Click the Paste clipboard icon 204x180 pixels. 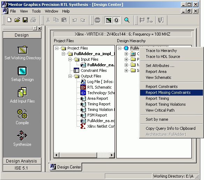pyautogui.click(x=64, y=20)
